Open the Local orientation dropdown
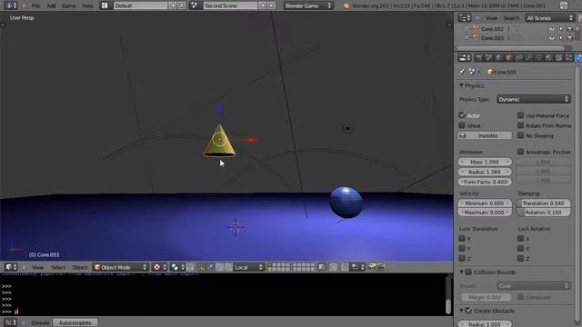The image size is (582, 327). tap(248, 267)
